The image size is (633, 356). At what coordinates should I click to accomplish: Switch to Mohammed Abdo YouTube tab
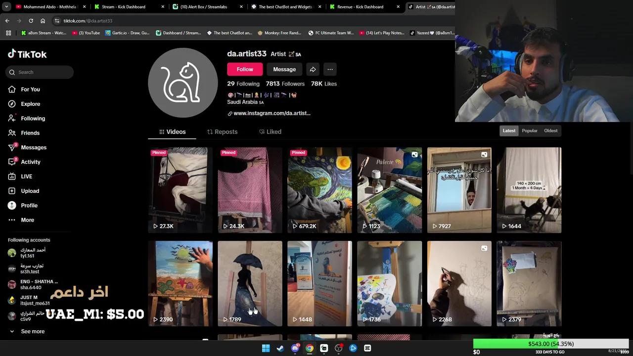point(51,7)
